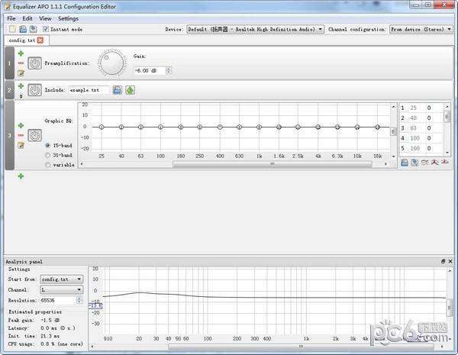Open the Start from config.txt dropdown
This screenshot has width=458, height=355.
tap(62, 279)
